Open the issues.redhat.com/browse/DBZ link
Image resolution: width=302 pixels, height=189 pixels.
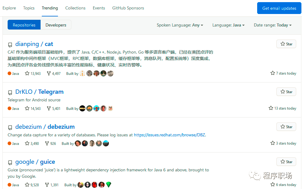(x=170, y=135)
